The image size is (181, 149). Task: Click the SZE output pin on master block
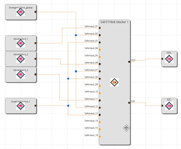129,103
